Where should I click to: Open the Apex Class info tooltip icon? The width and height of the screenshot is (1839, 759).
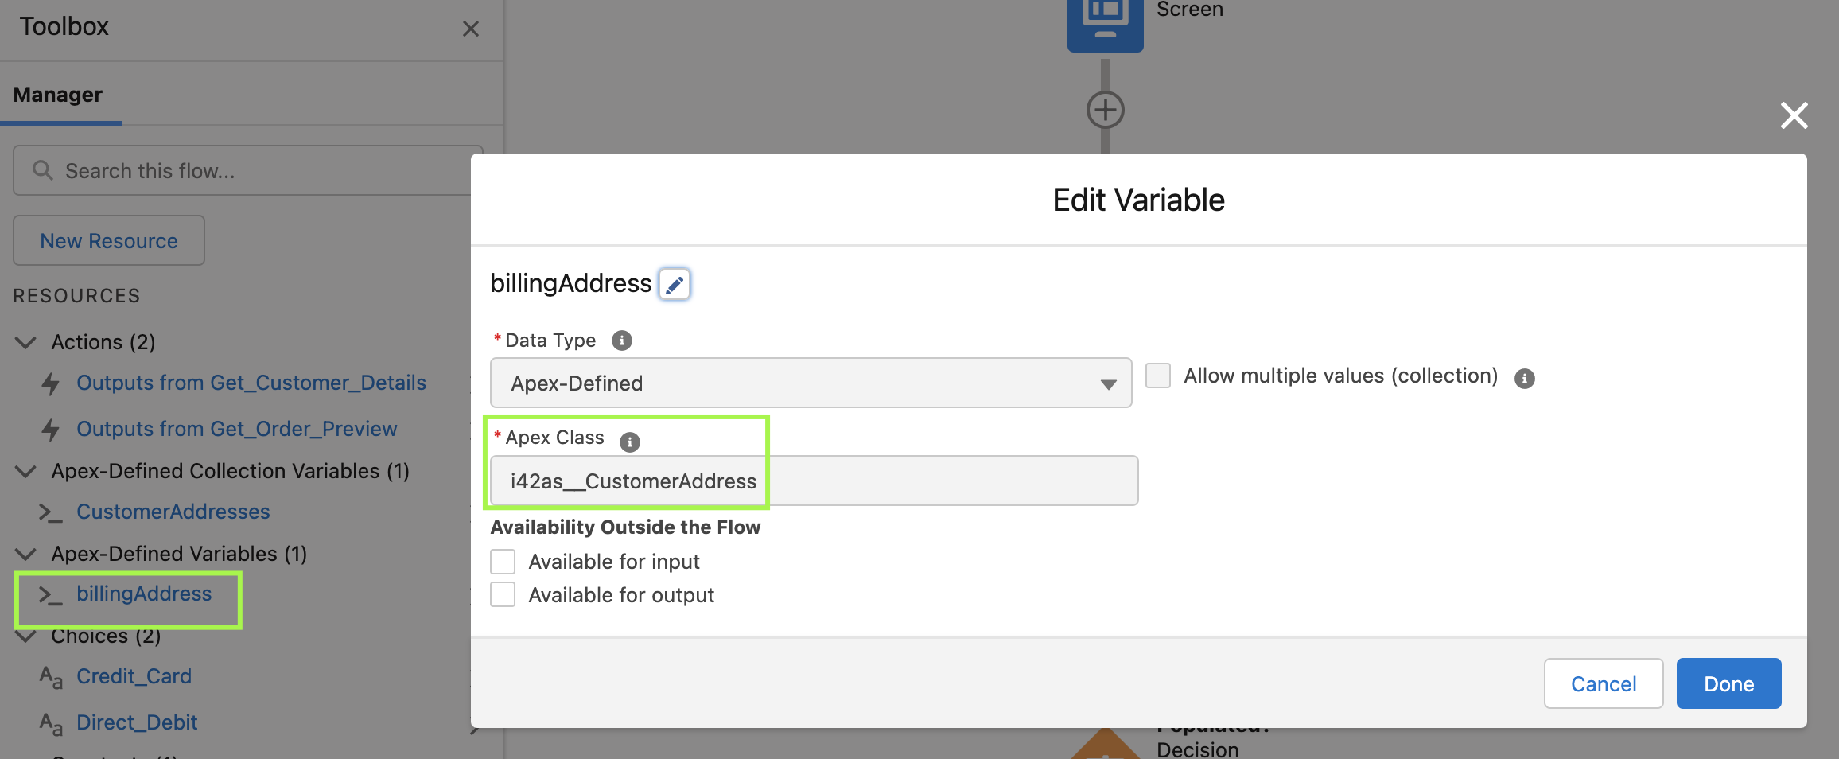tap(630, 442)
